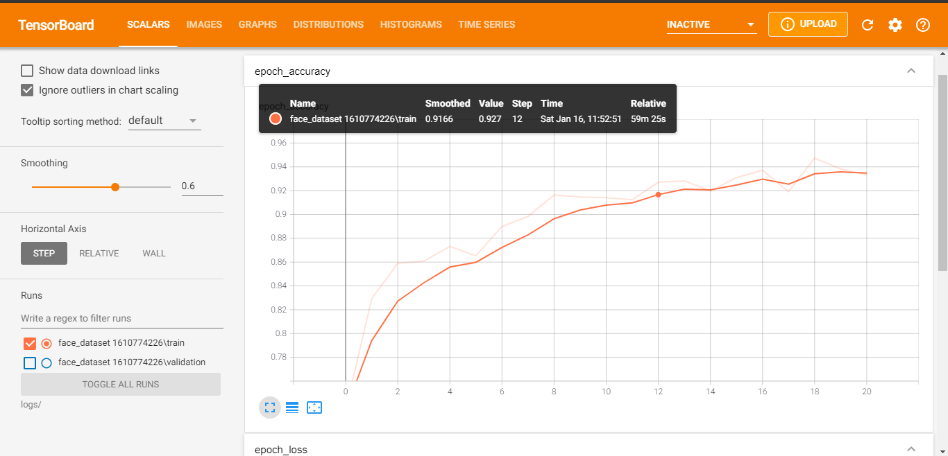Toggle expand chart size icon
This screenshot has height=456, width=948.
pos(270,407)
